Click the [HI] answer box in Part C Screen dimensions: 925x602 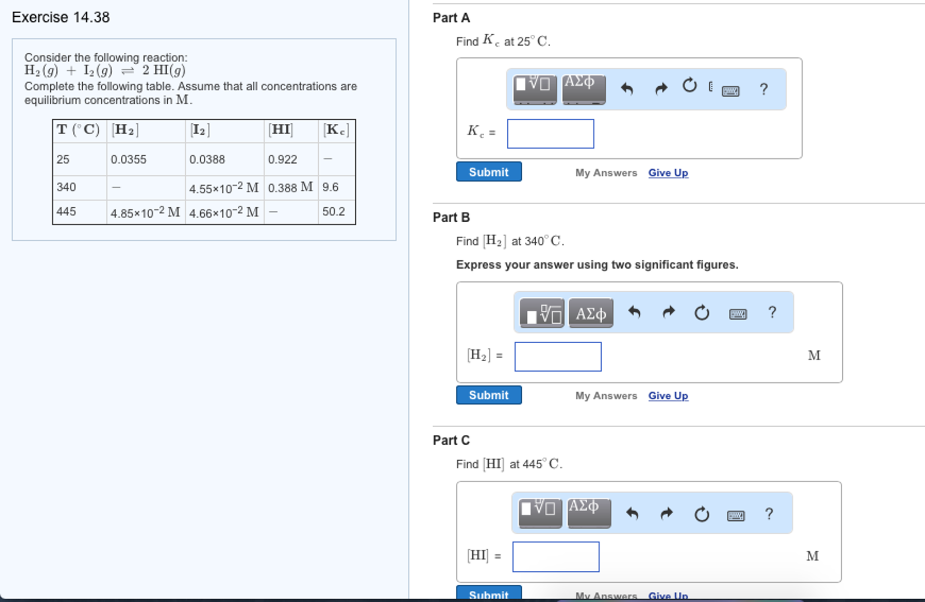pos(555,556)
